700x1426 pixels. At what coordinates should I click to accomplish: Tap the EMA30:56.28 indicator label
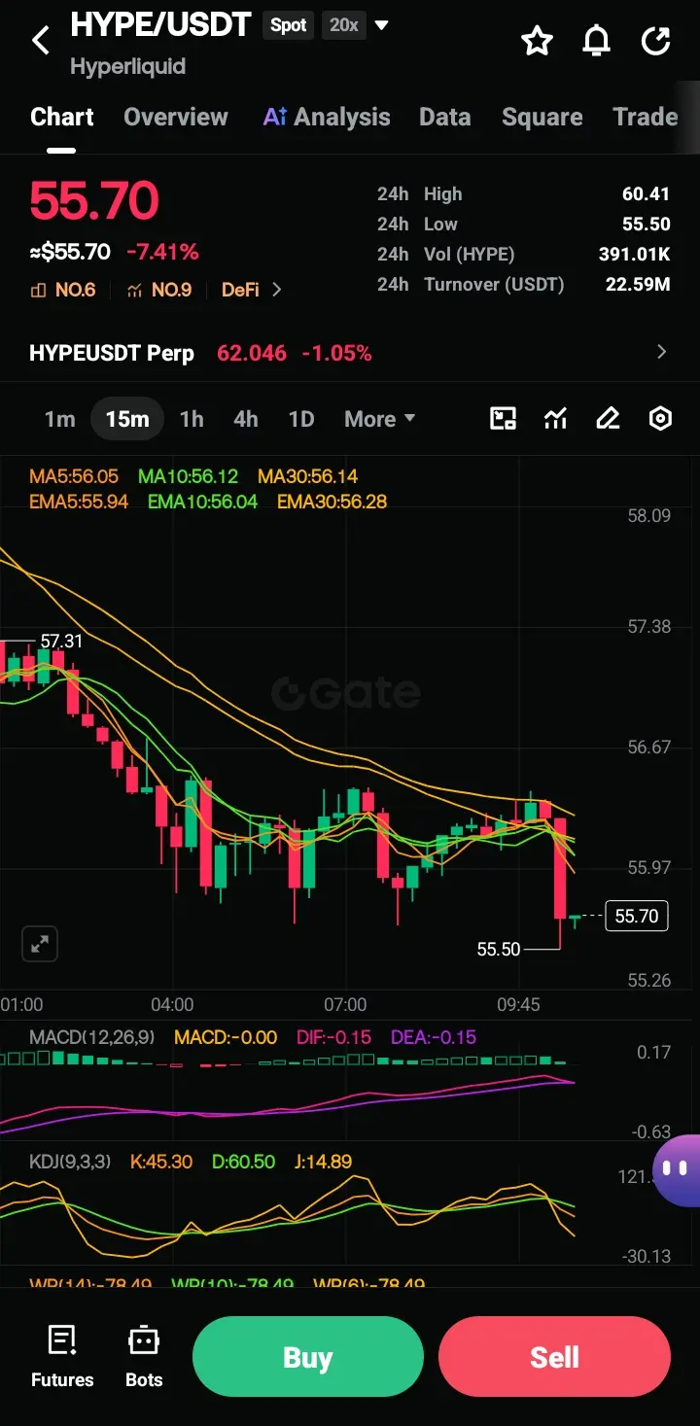(x=332, y=502)
